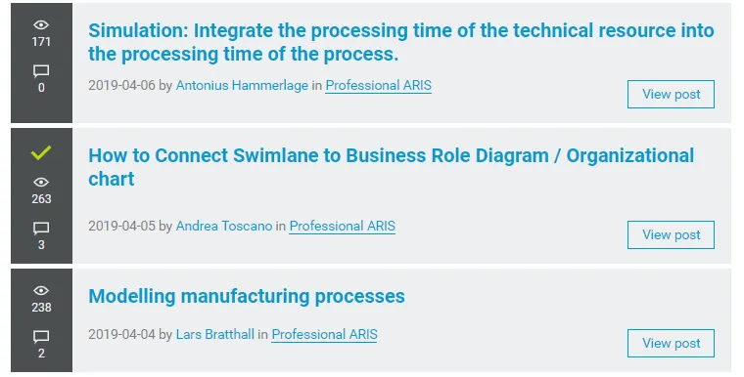Screen dimensions: 744x377
Task: Click the comment bubble icon above 0
Action: (41, 71)
